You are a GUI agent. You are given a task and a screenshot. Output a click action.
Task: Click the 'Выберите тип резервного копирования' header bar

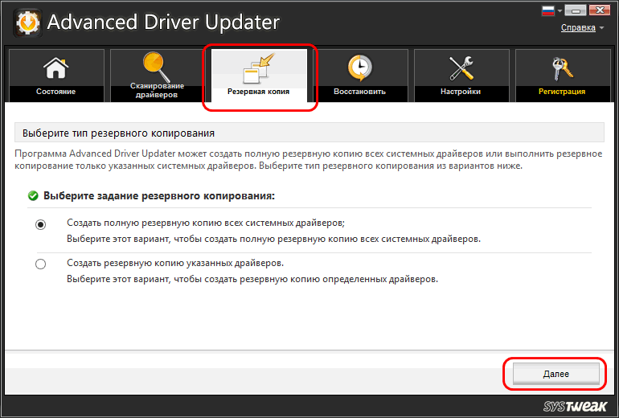309,132
